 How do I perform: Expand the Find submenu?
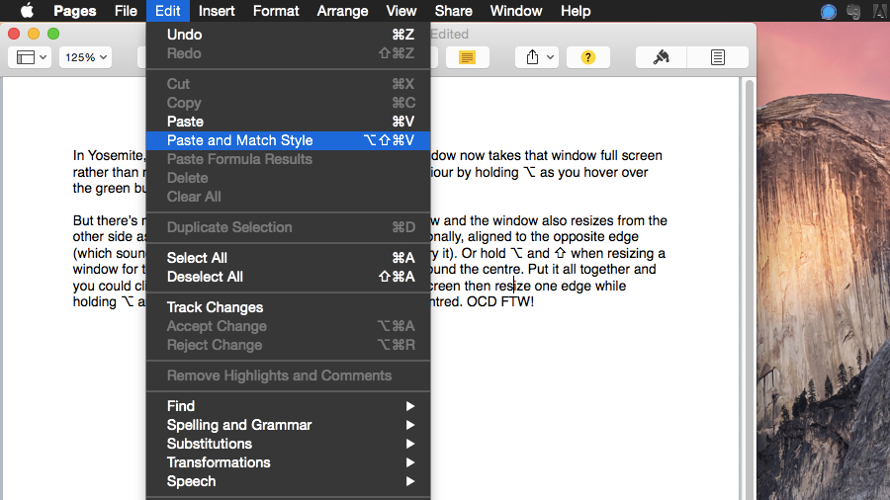(289, 406)
